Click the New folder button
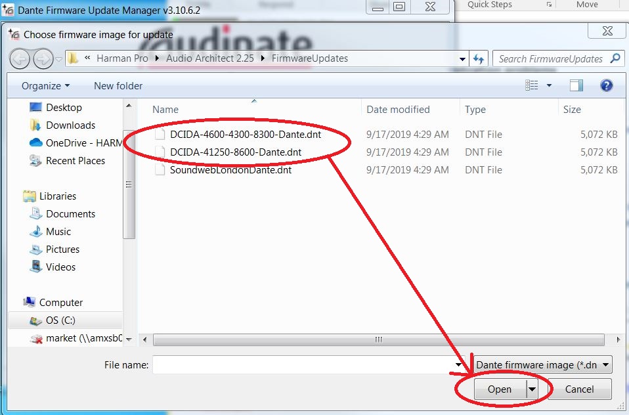Viewport: 629px width, 415px height. click(x=118, y=85)
